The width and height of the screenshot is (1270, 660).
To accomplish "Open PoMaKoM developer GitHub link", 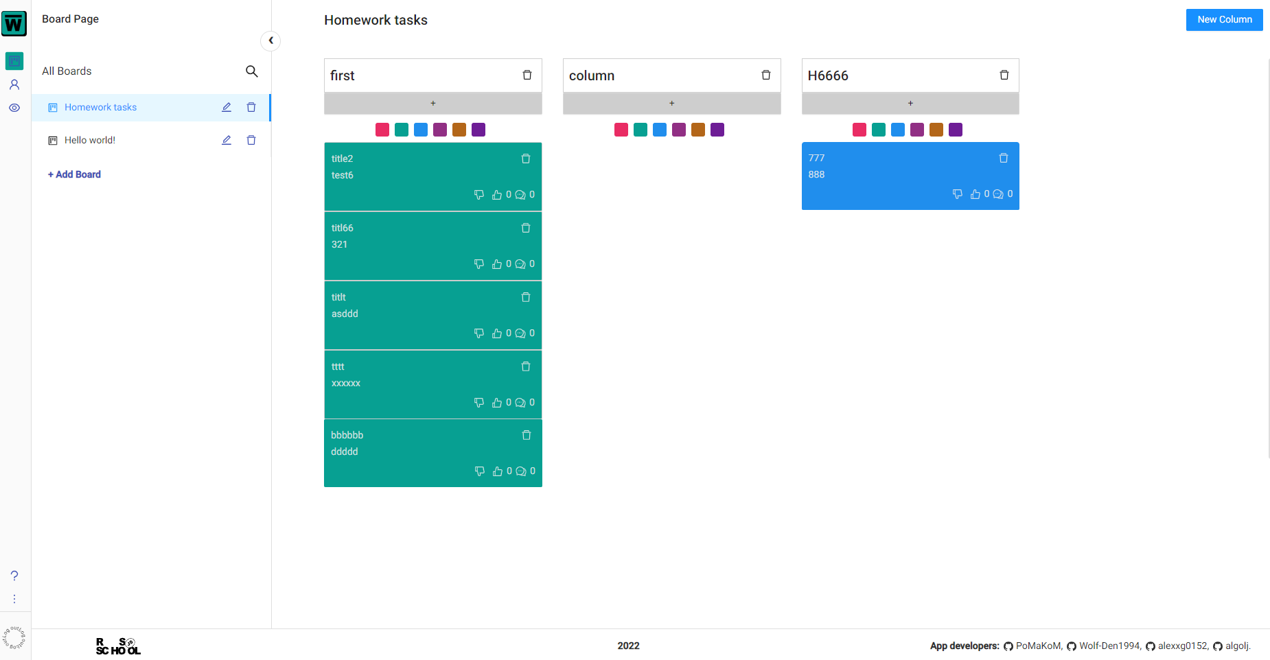I will click(x=1033, y=646).
